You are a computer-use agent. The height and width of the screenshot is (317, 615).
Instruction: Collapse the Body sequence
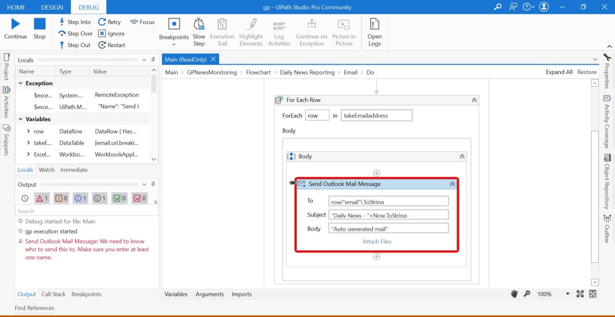click(462, 156)
